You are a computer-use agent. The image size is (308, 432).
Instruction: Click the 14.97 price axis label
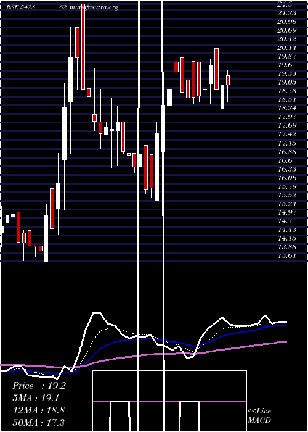287,212
